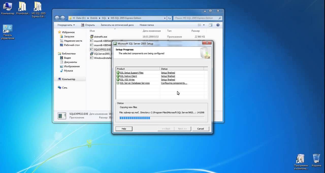The width and height of the screenshot is (325, 173).
Task: Open view options dropdown arrow
Action: [204, 25]
